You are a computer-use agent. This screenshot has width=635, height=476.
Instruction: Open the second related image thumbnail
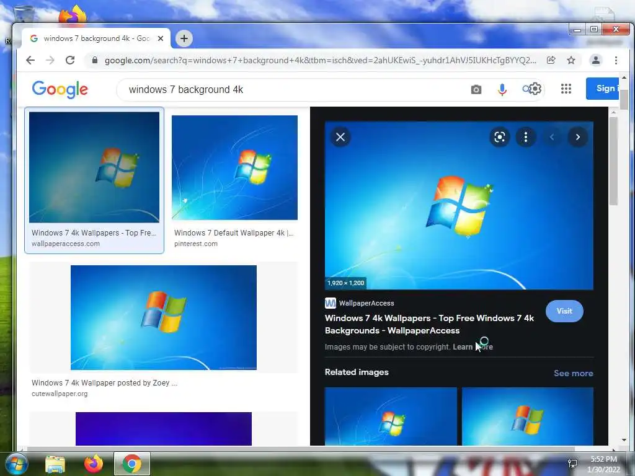(x=528, y=416)
